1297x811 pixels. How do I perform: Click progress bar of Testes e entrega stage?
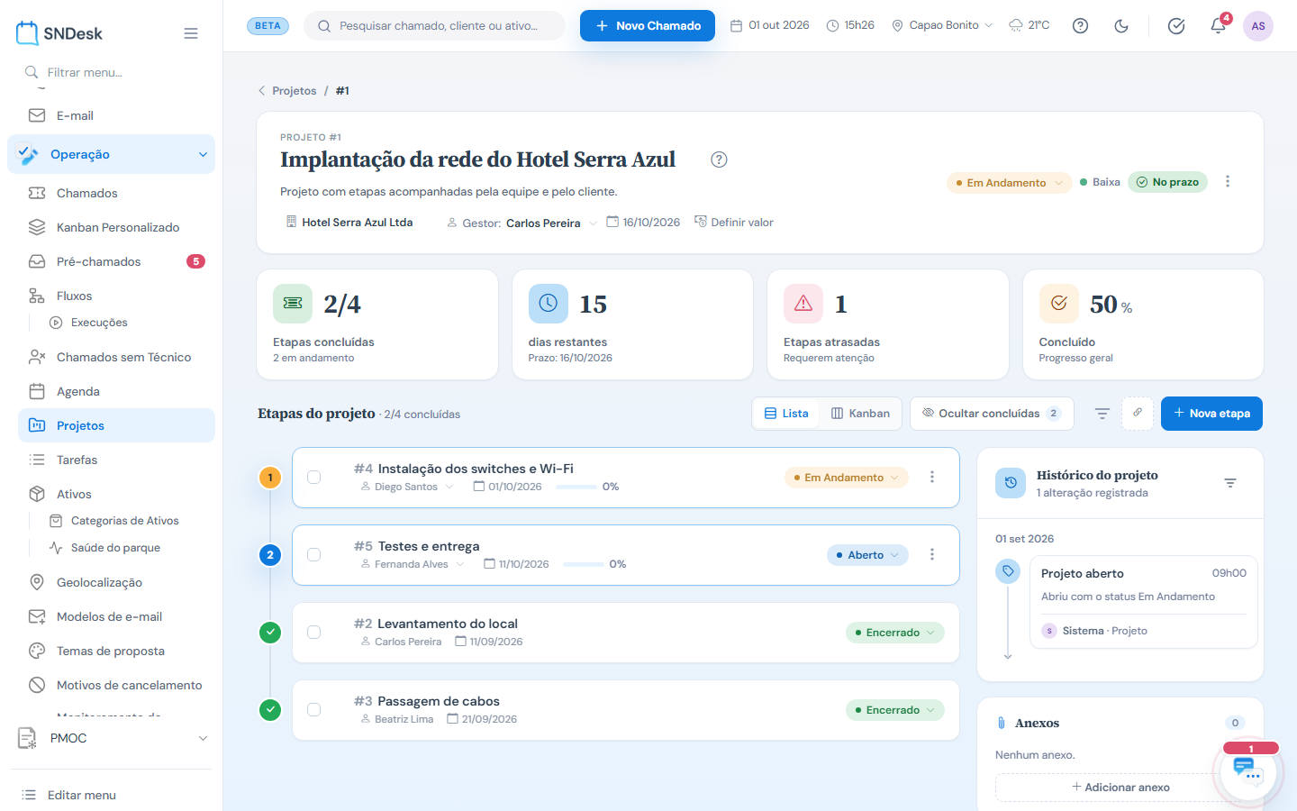584,564
